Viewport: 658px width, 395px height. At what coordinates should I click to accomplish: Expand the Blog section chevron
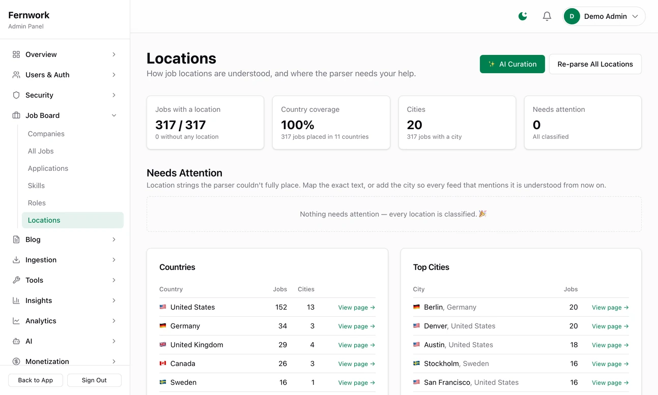[114, 239]
